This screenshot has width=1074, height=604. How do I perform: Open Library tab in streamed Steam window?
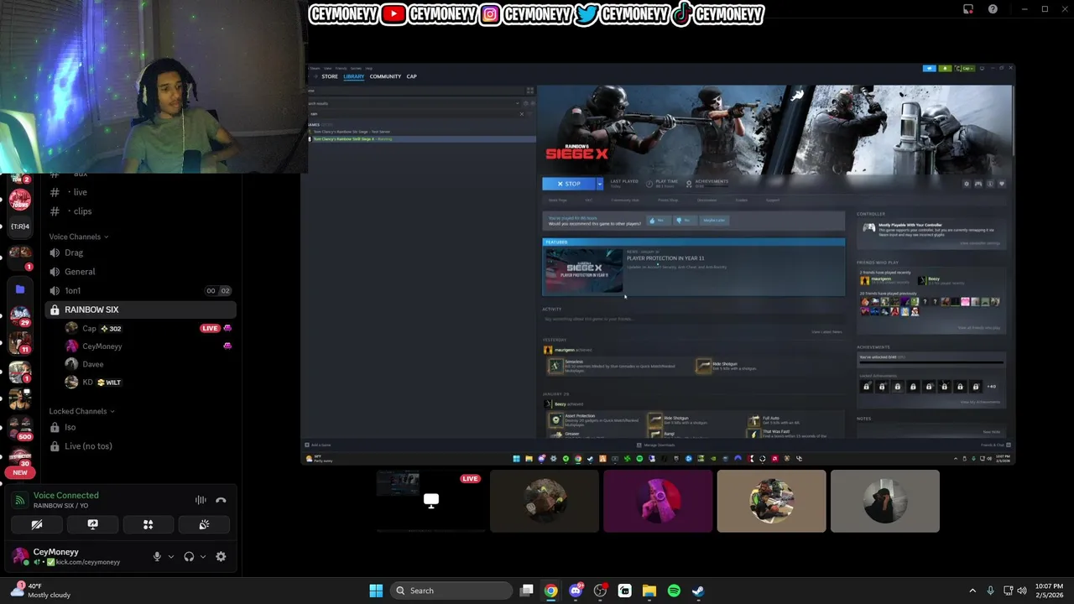click(x=353, y=76)
